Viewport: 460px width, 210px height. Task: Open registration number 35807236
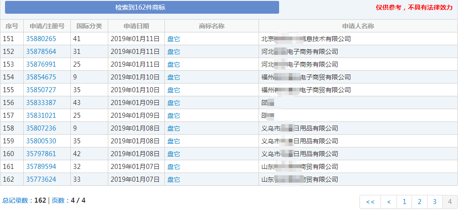point(41,128)
